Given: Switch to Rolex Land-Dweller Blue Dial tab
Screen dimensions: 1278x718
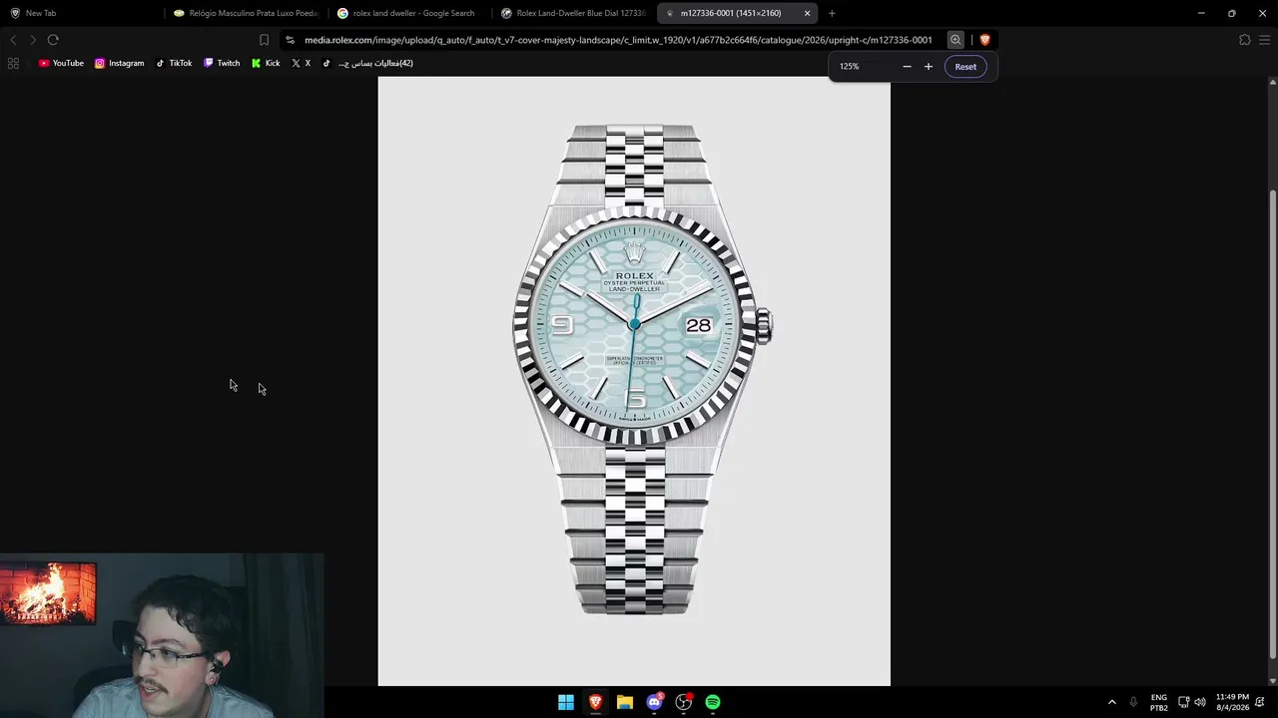Looking at the screenshot, I should point(574,13).
